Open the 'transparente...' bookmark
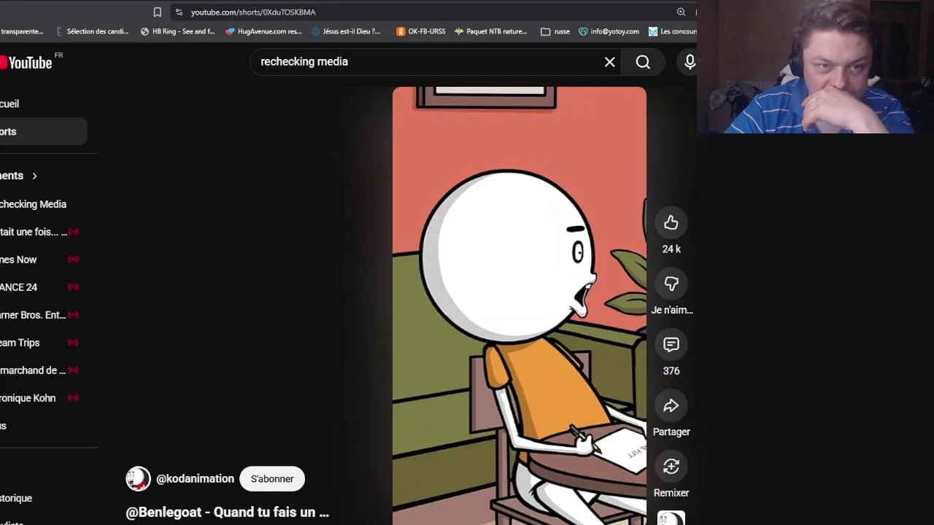934x525 pixels. point(22,31)
